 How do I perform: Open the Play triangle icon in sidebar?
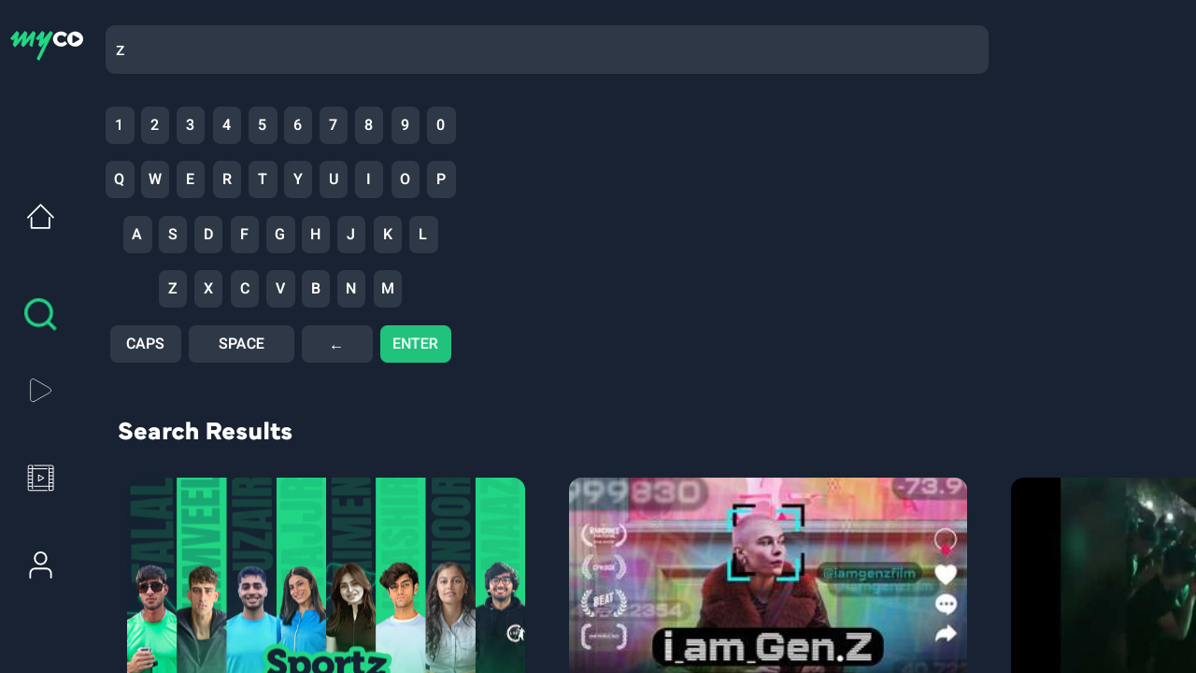click(x=40, y=391)
